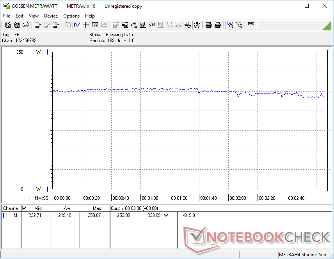The height and width of the screenshot is (259, 334).
Task: Click the monitor display settings icon
Action: click(x=143, y=25)
